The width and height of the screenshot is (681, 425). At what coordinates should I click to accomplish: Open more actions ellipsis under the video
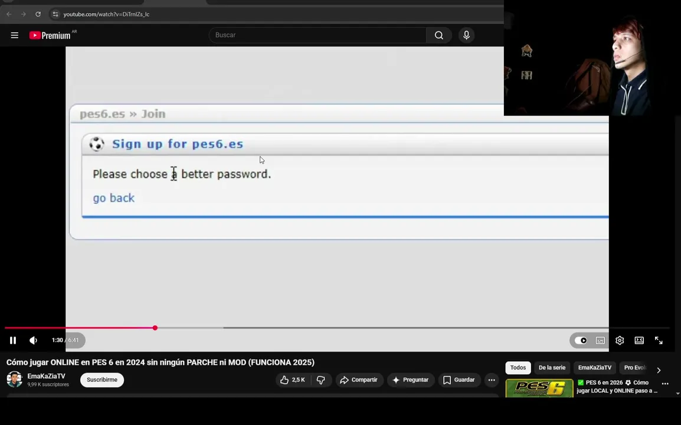pyautogui.click(x=492, y=380)
